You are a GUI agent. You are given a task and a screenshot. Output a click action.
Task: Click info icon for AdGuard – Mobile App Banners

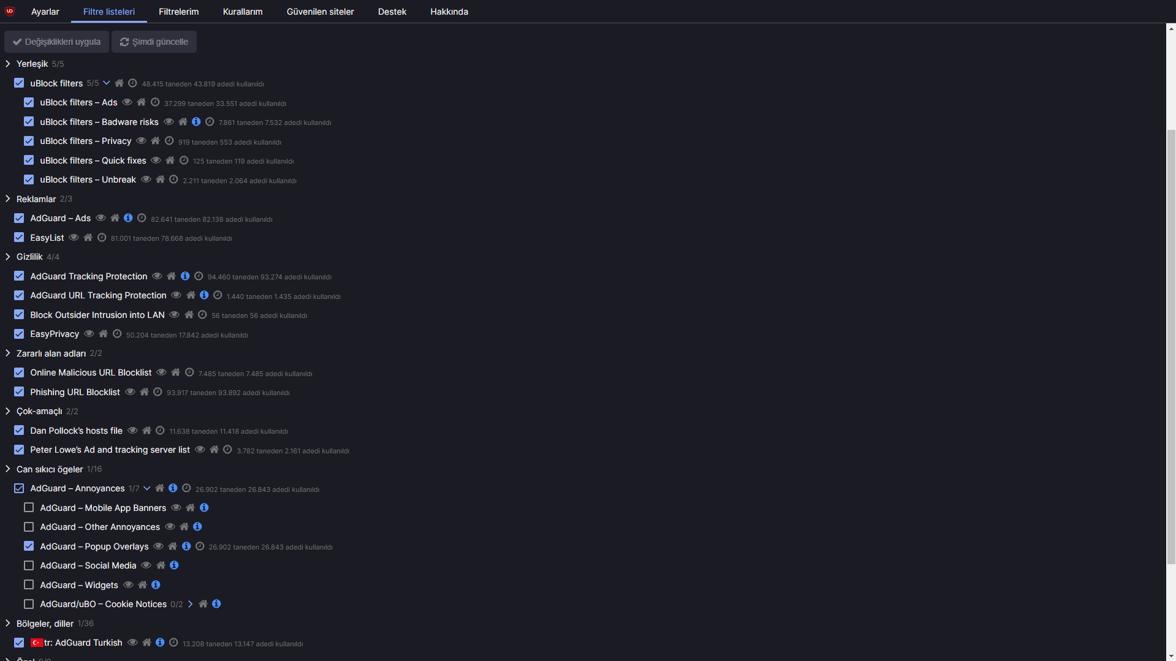[x=204, y=508]
